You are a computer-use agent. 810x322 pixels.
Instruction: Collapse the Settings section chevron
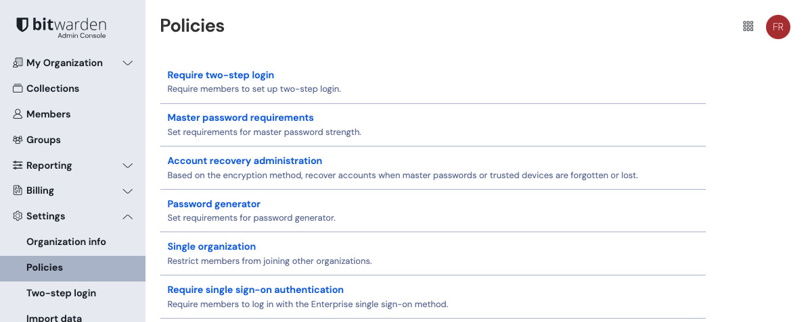click(127, 217)
